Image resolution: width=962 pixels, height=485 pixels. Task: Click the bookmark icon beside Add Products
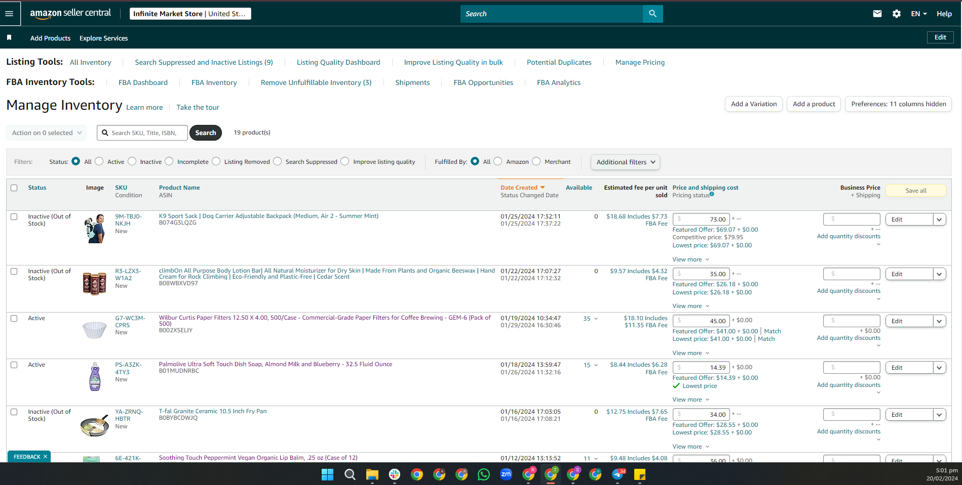point(9,38)
